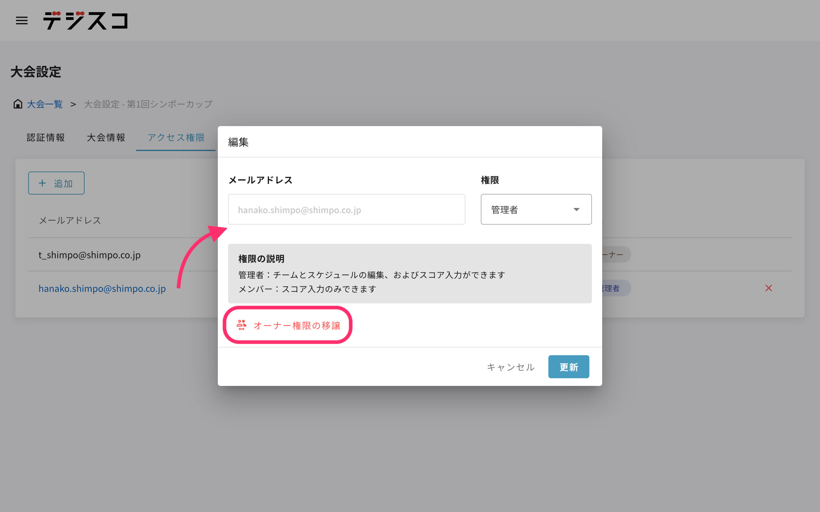Open the 大会一覧 breadcrumb link

click(x=45, y=104)
